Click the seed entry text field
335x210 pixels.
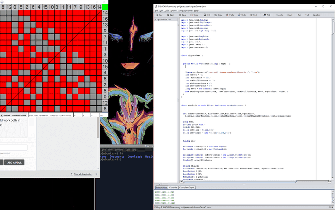[x=49, y=115]
